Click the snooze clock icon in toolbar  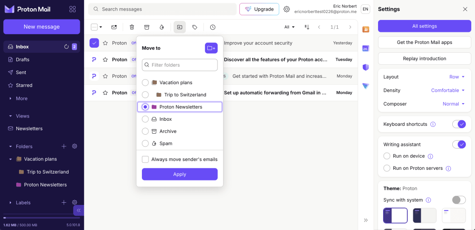pos(212,27)
